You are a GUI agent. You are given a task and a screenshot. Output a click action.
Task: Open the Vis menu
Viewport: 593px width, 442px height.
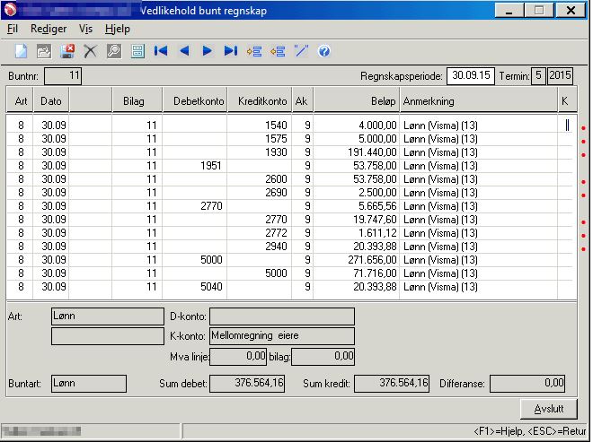85,29
